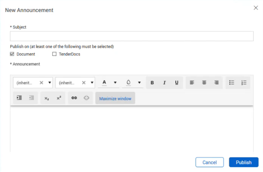
Task: Increase the paragraph indent
Action: pyautogui.click(x=19, y=98)
